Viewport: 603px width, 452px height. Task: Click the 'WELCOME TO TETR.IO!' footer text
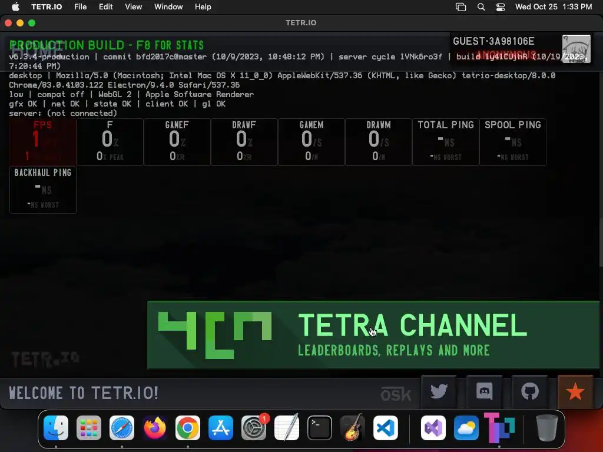point(84,393)
